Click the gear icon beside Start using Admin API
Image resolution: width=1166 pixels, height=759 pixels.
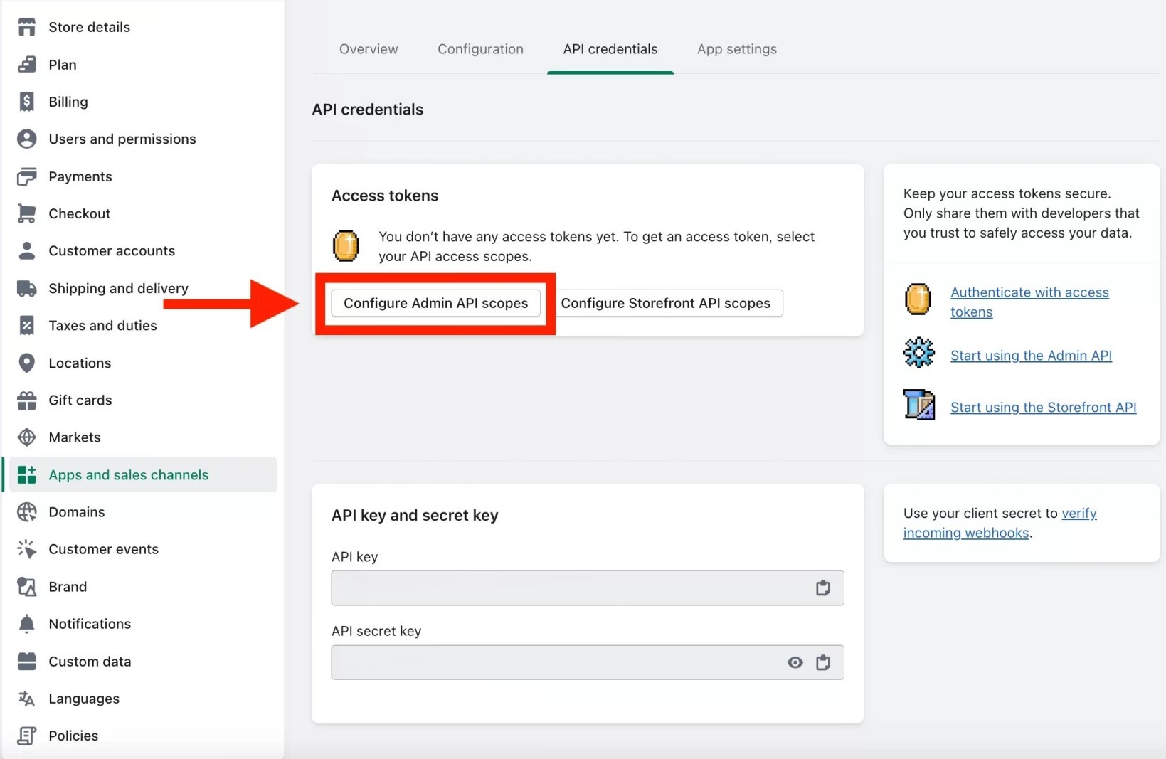tap(918, 352)
